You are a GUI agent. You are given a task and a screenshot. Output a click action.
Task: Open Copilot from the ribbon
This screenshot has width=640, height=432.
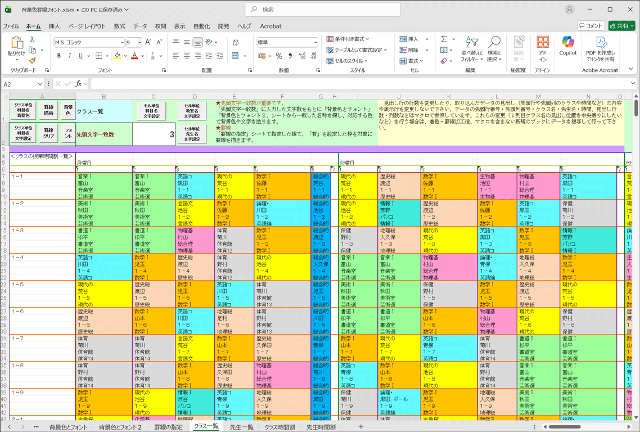tap(567, 46)
